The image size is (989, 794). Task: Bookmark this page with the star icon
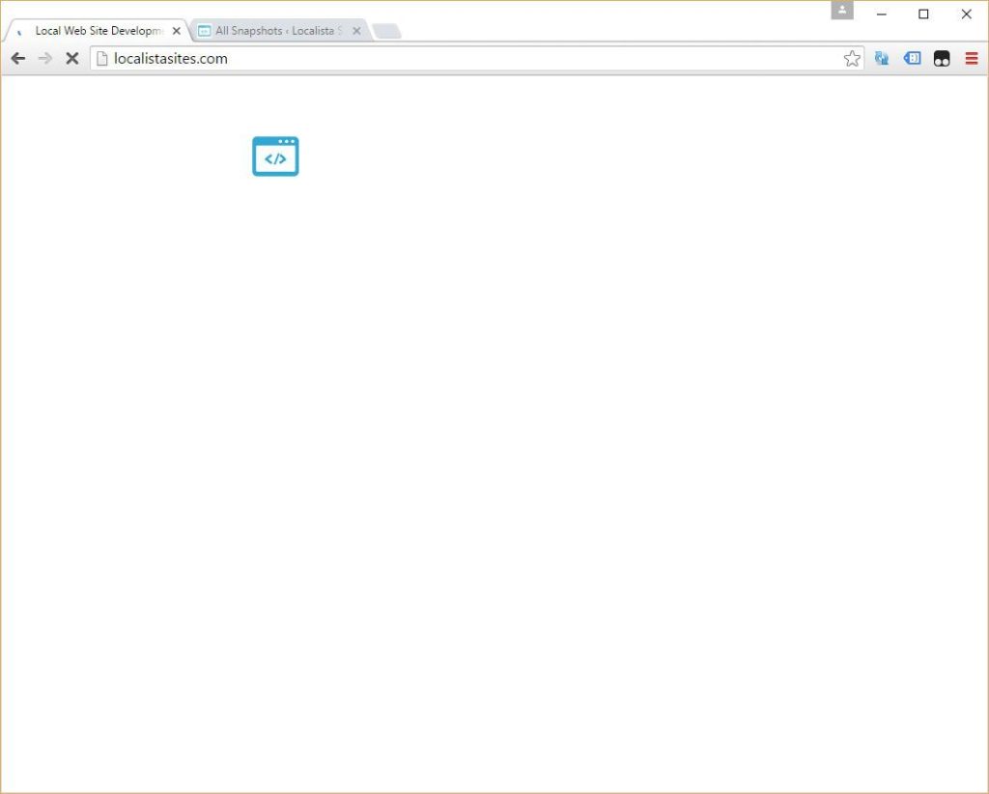tap(851, 59)
